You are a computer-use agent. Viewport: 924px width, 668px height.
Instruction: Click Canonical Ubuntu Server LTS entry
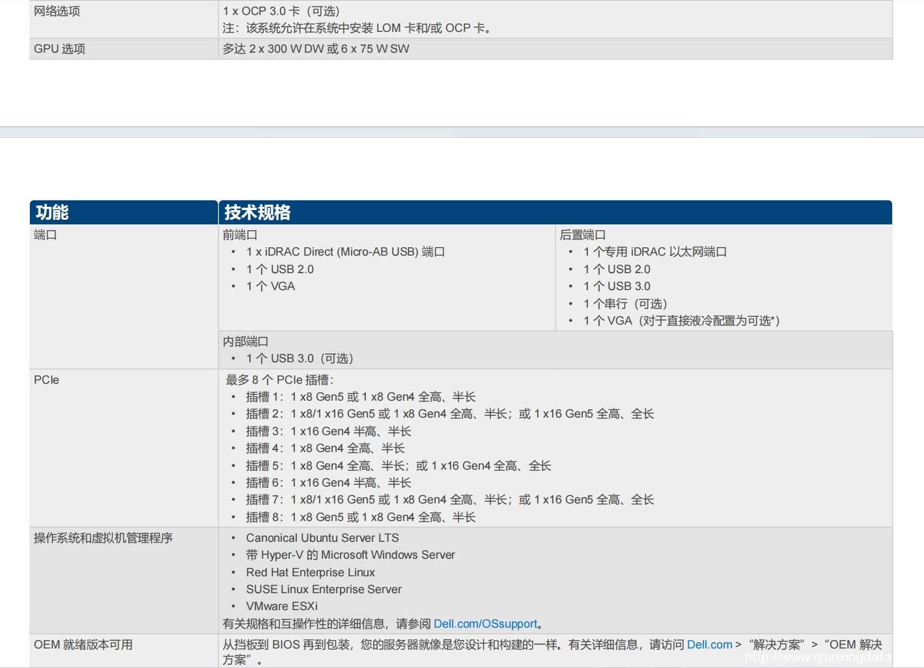322,538
